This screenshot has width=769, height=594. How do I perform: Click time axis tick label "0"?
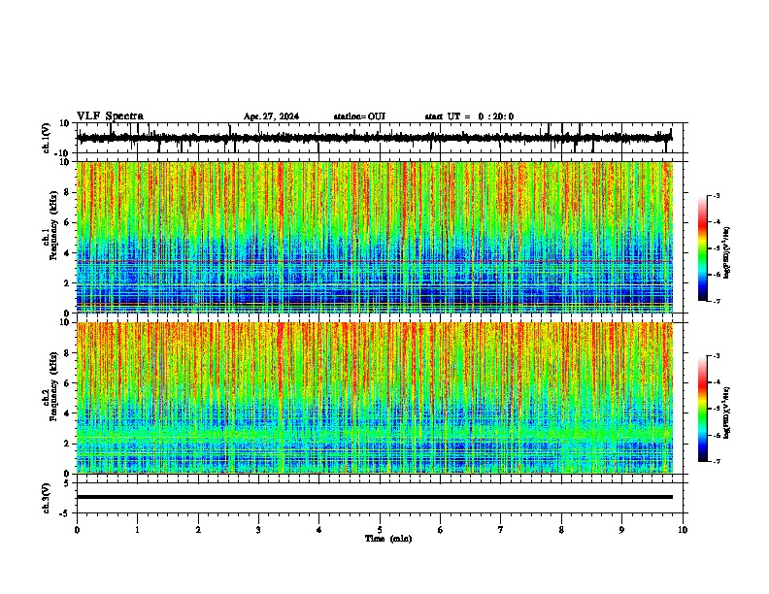(77, 530)
